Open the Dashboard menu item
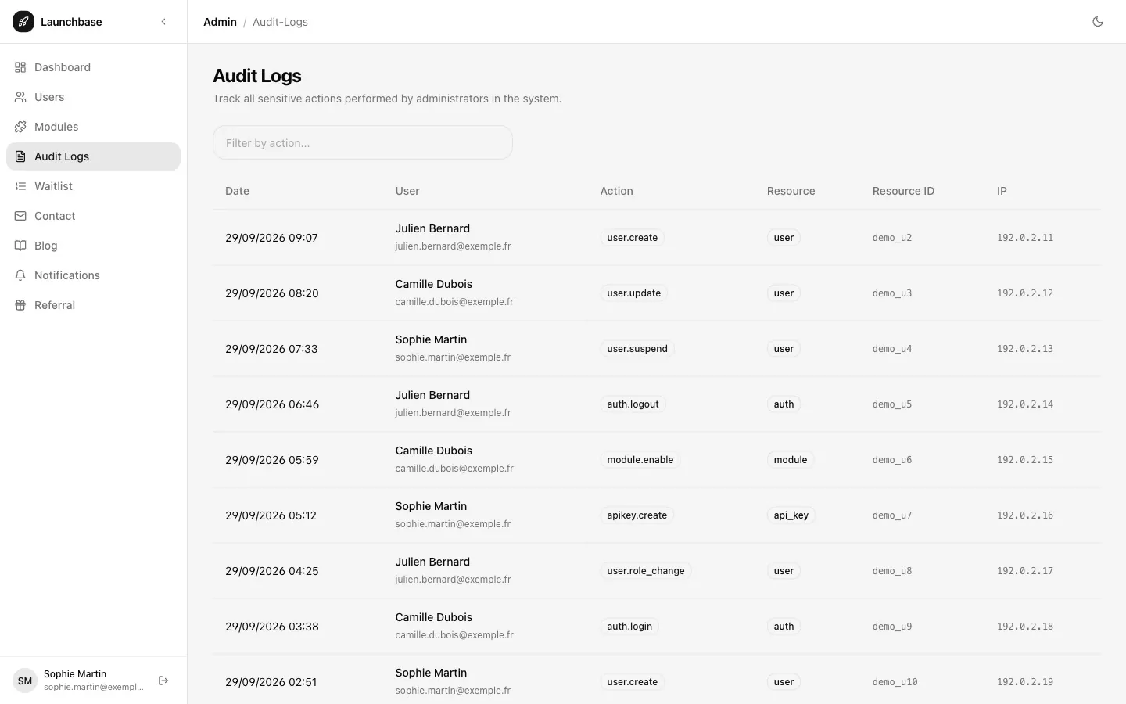Viewport: 1126px width, 704px height. pos(93,67)
